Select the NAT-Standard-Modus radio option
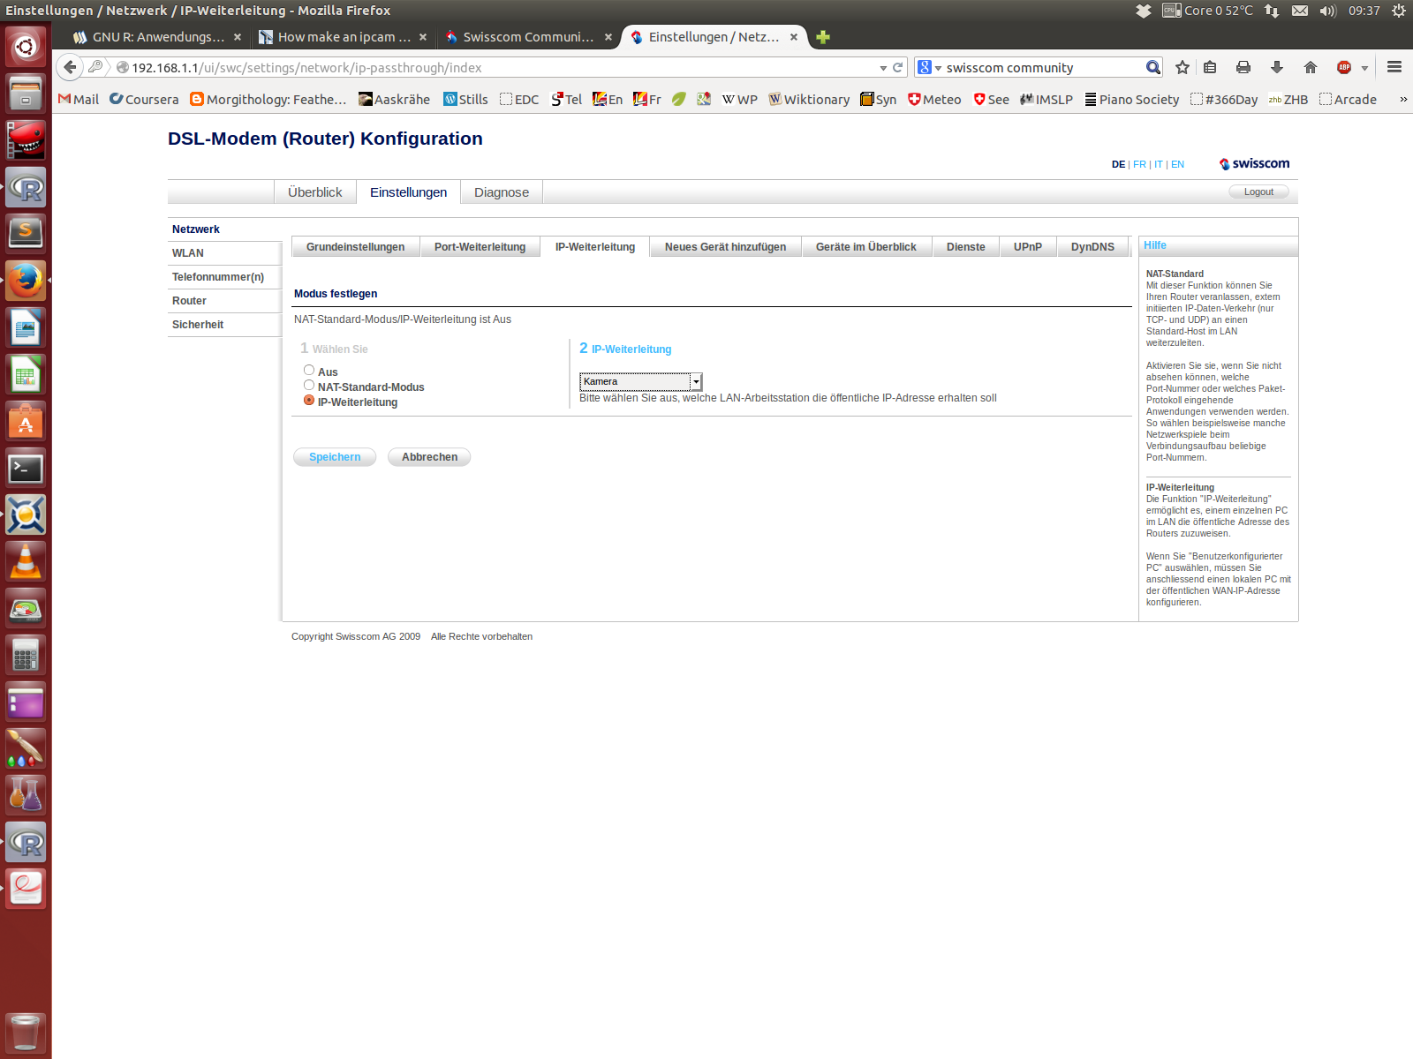The height and width of the screenshot is (1059, 1413). (x=309, y=386)
